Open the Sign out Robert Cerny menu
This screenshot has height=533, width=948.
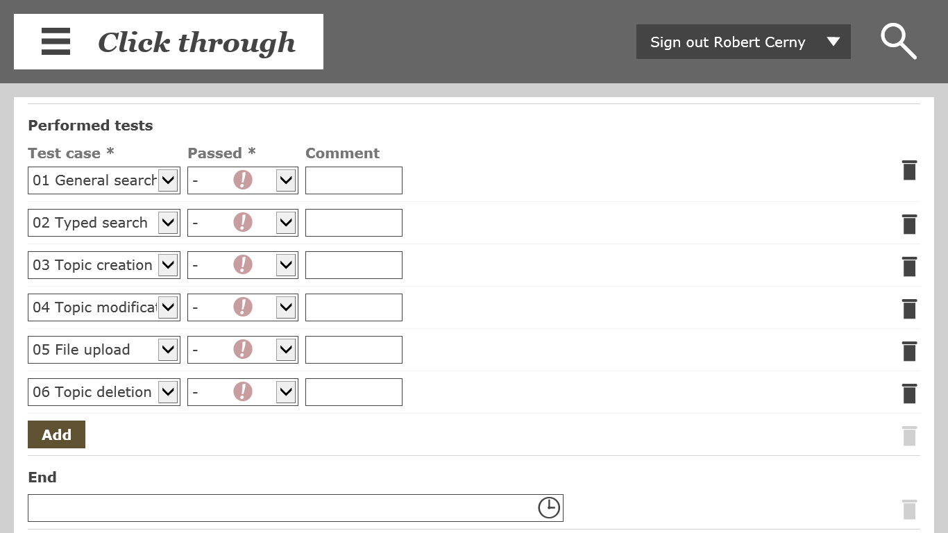pos(743,42)
